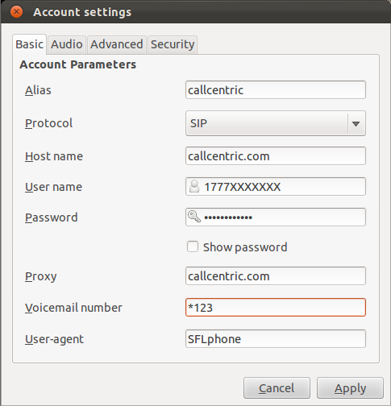The image size is (391, 406).
Task: Click the Host name input field
Action: tap(276, 156)
